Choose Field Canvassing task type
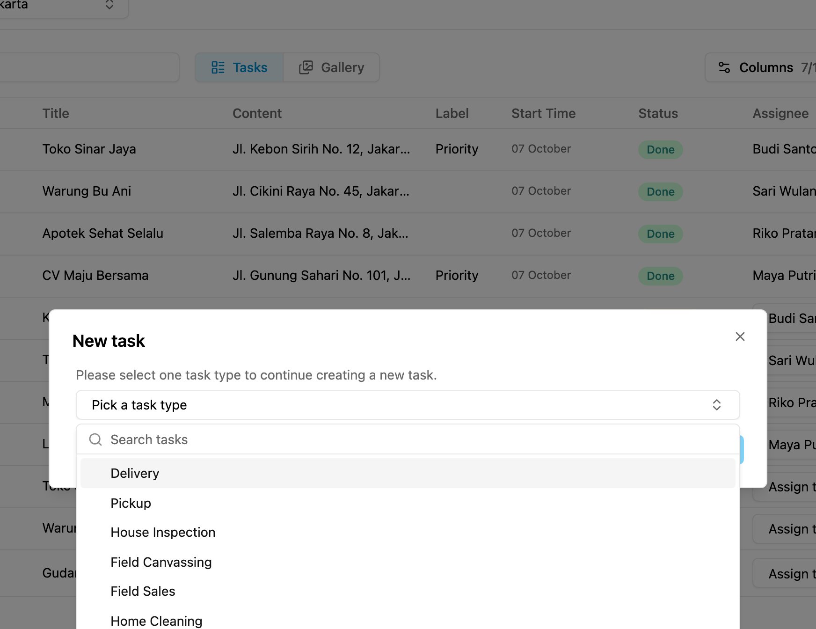 click(x=408, y=562)
